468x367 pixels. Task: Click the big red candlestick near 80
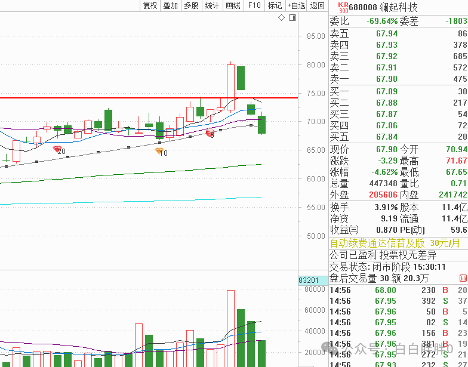tap(230, 87)
